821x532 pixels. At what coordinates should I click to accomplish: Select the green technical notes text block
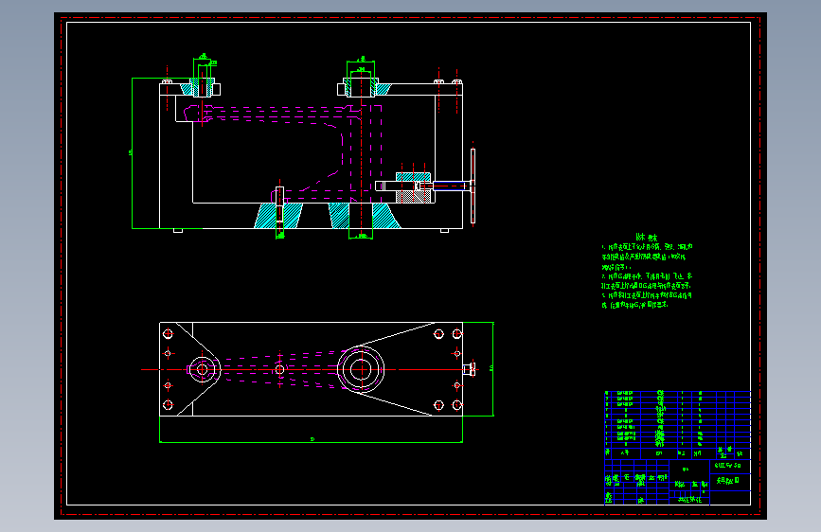[647, 272]
